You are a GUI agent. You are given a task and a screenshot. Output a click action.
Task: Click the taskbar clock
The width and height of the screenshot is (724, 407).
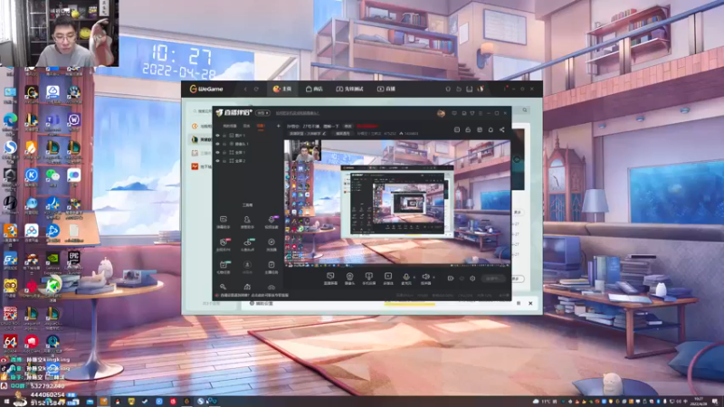click(698, 401)
